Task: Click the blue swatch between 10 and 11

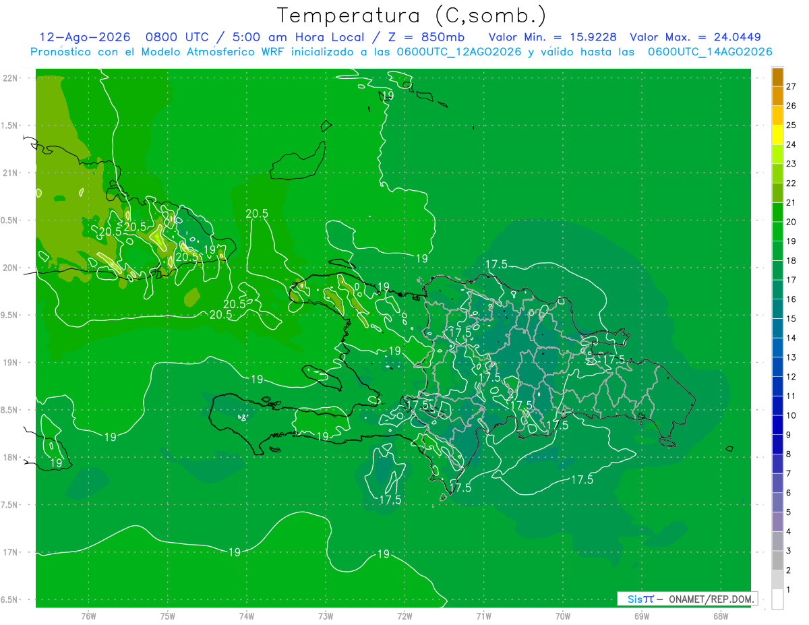Action: coord(777,406)
